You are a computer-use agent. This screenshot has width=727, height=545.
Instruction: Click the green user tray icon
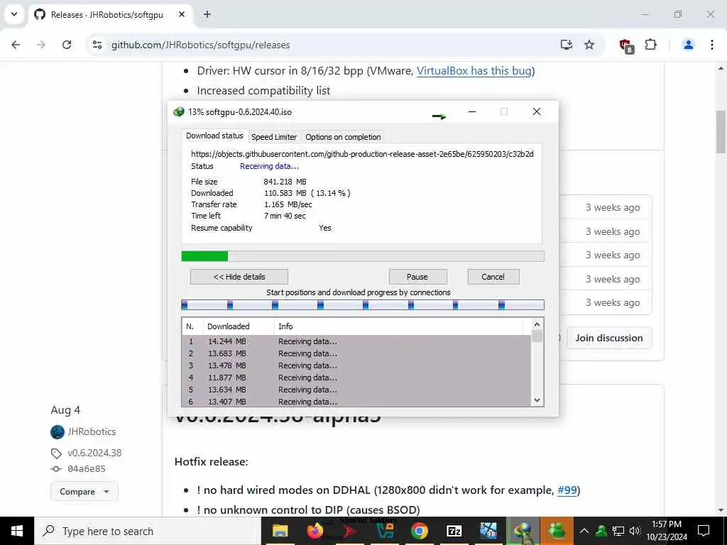pyautogui.click(x=601, y=531)
